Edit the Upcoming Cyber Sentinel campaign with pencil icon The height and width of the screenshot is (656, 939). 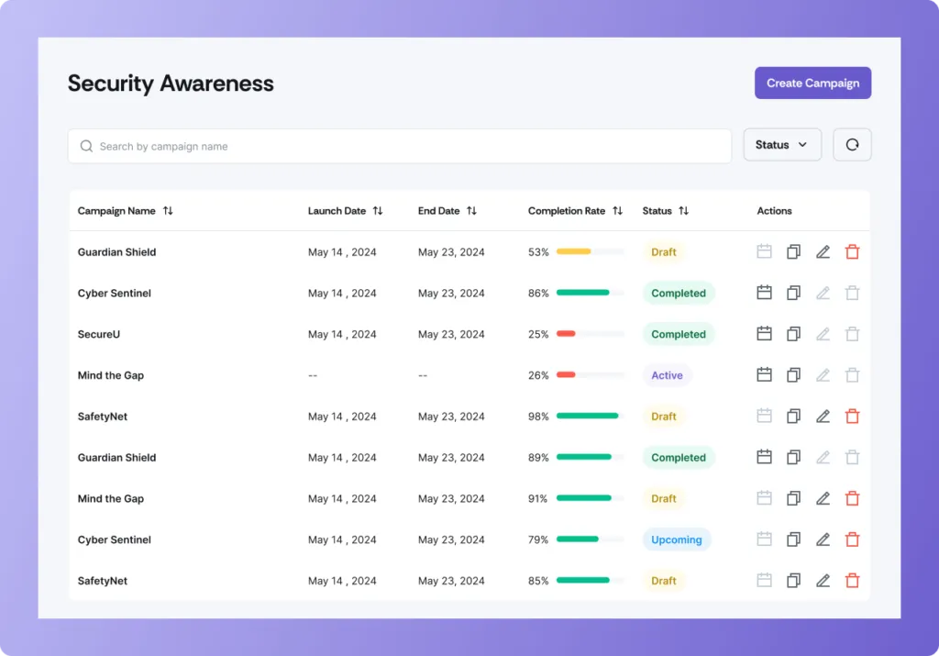(823, 539)
